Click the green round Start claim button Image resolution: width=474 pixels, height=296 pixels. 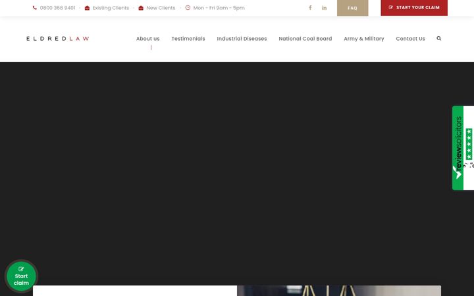point(21,276)
